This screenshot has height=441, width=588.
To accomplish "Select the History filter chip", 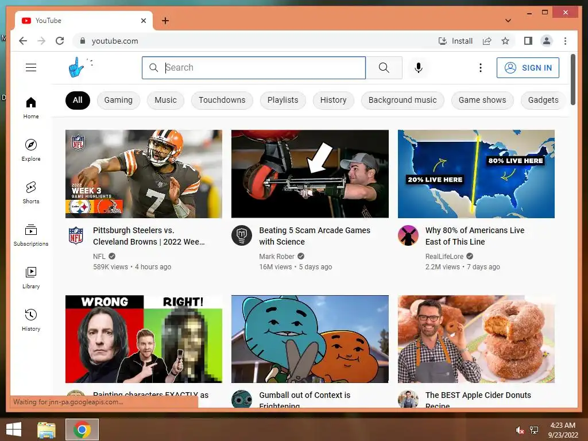I will pyautogui.click(x=334, y=100).
